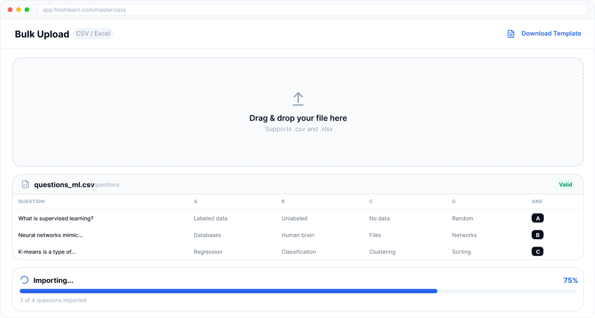Click the drag and drop upload area
The height and width of the screenshot is (318, 595).
pos(298,112)
